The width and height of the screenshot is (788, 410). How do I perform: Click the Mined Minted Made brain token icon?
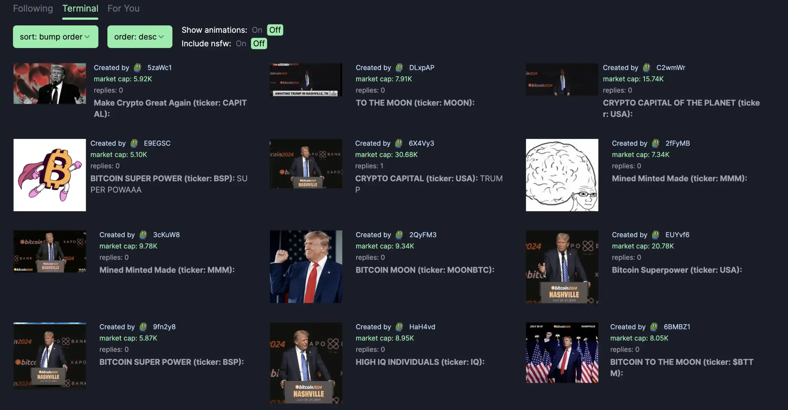[x=562, y=175]
